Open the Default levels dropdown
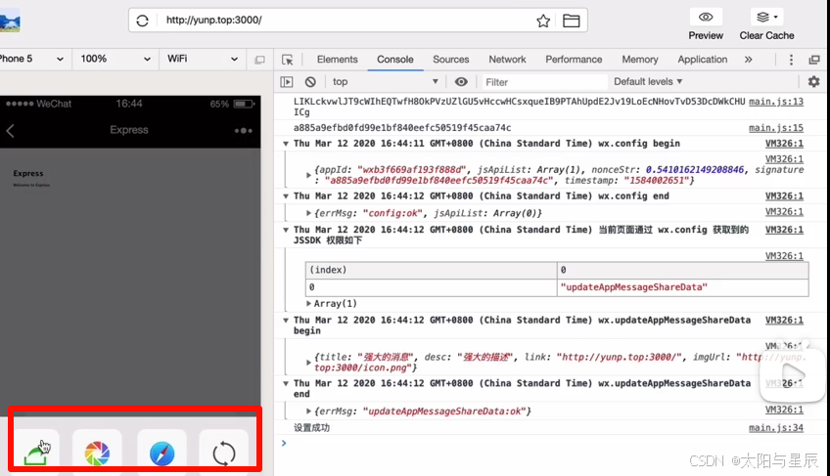830x476 pixels. point(648,81)
